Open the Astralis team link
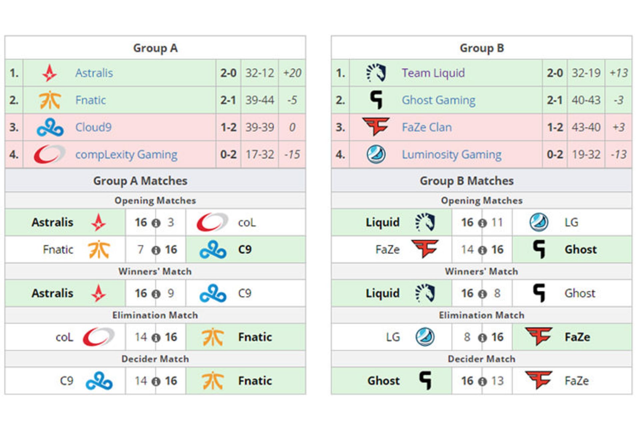 coord(94,73)
